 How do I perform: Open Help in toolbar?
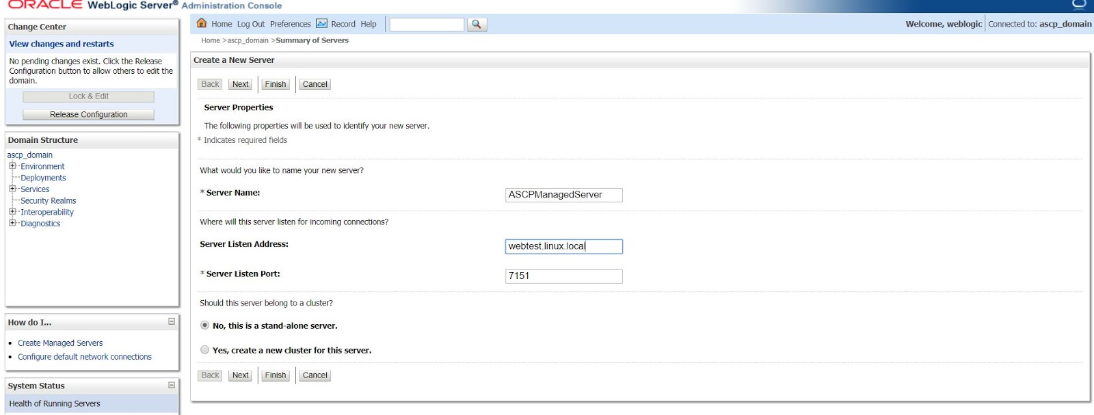369,24
